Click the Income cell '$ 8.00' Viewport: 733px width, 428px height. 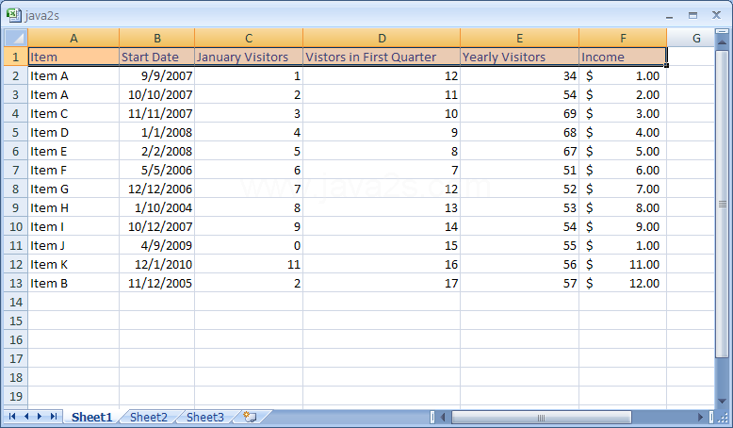pyautogui.click(x=623, y=207)
